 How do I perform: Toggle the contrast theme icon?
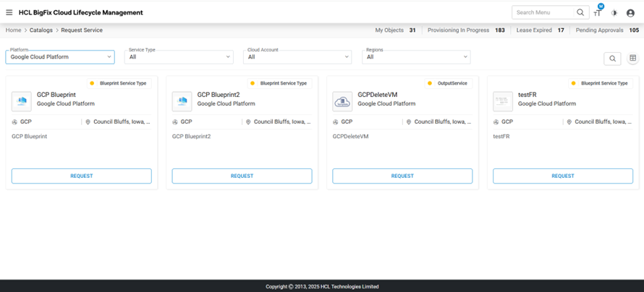[614, 13]
